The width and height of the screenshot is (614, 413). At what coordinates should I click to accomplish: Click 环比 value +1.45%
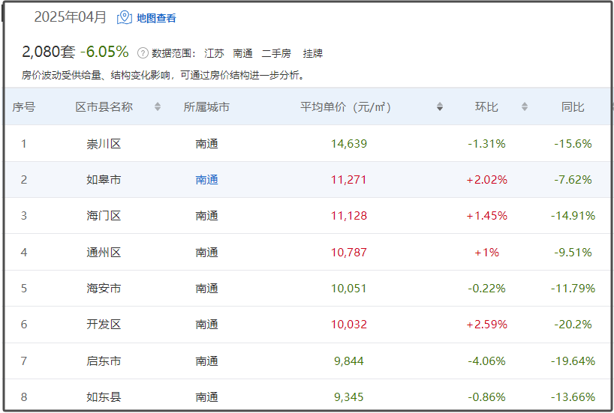tap(486, 216)
